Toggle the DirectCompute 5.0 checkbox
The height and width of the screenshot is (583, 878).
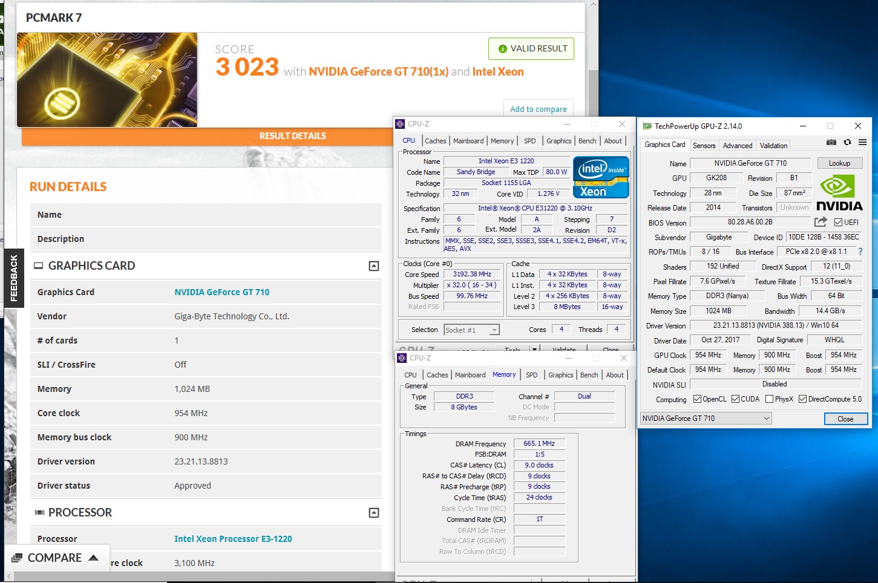[x=802, y=399]
